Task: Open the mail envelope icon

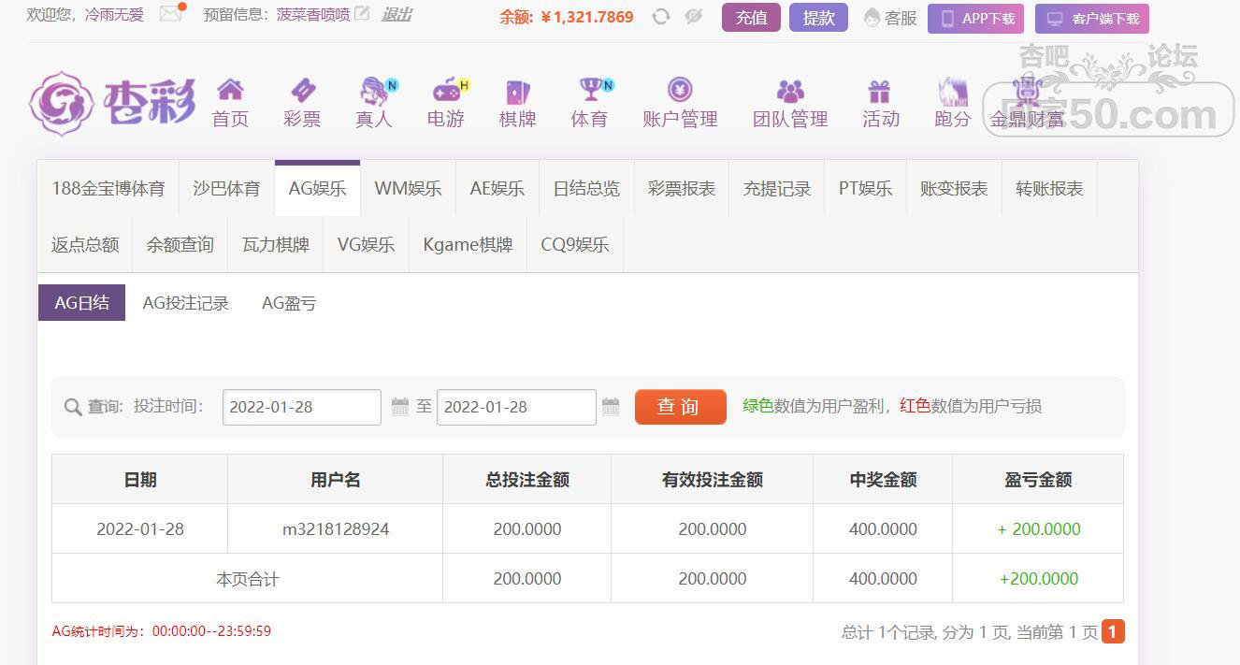Action: (171, 14)
